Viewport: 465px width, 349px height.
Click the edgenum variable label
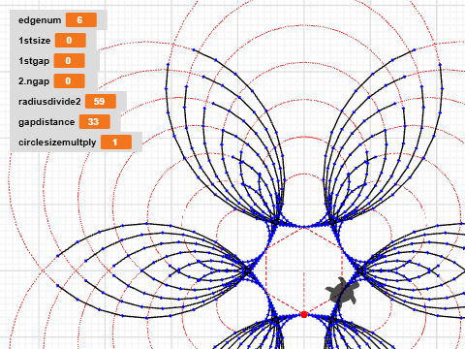(x=40, y=20)
